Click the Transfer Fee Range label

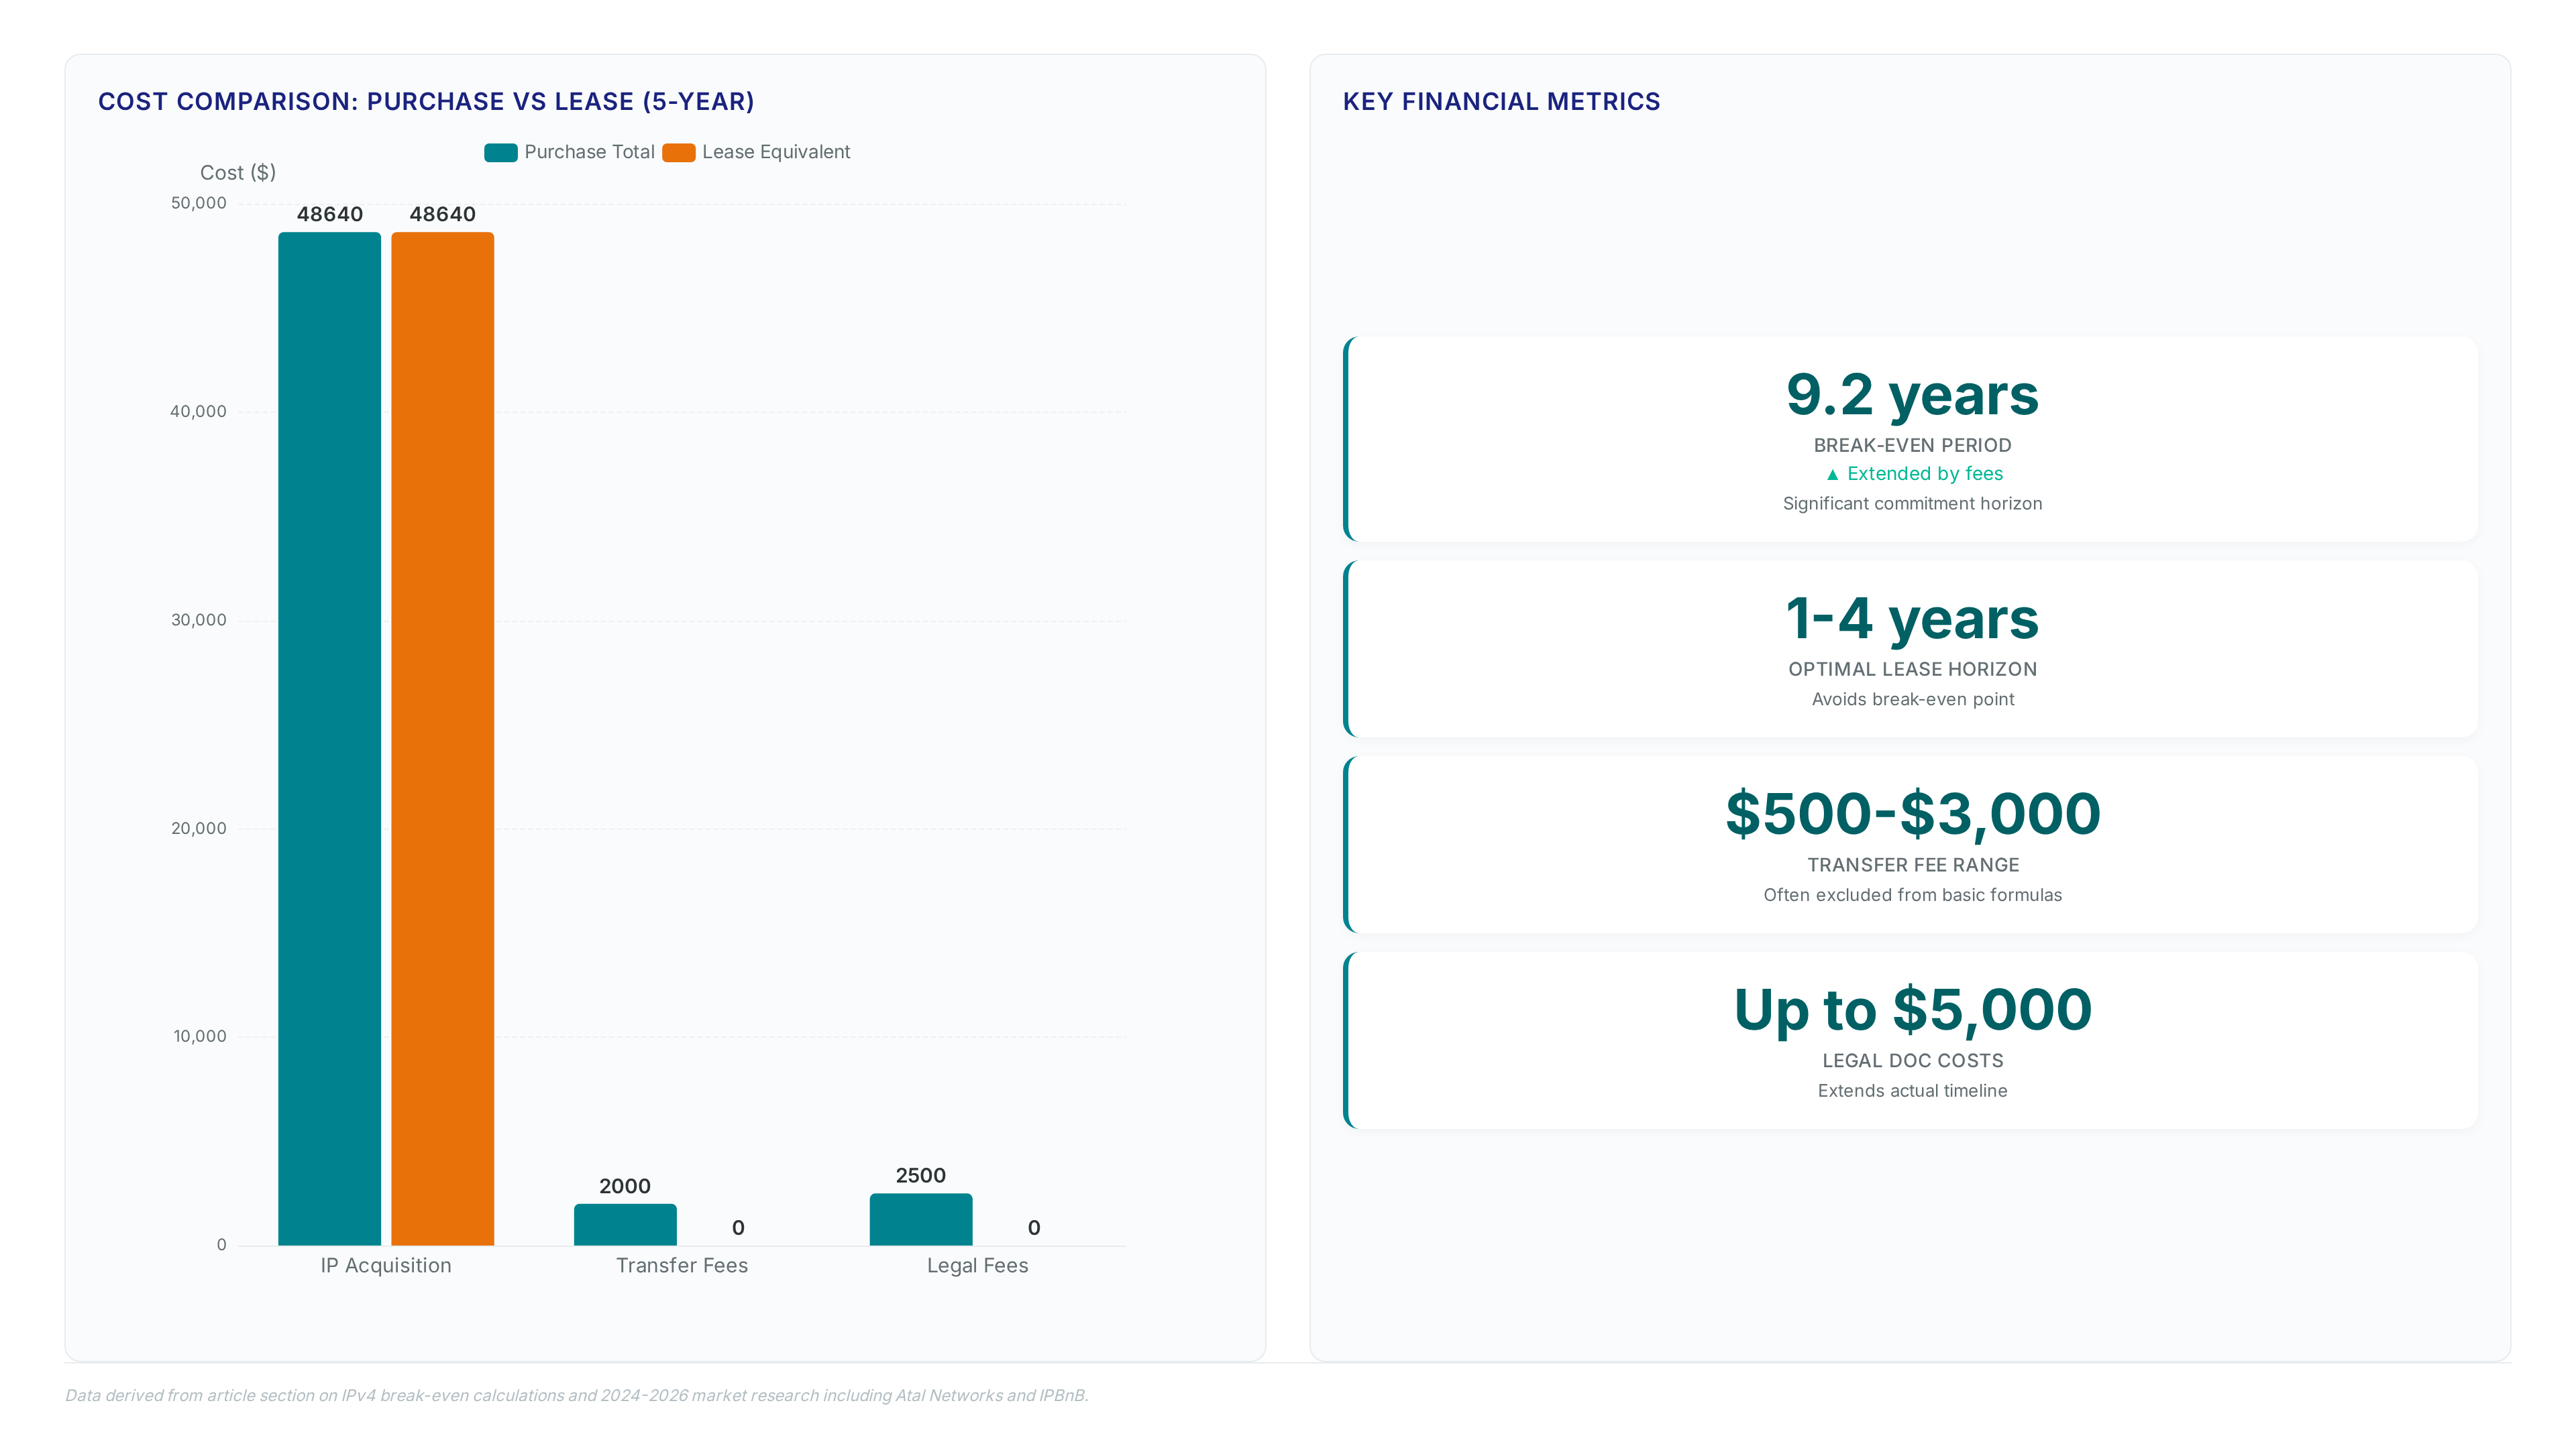coord(1912,865)
